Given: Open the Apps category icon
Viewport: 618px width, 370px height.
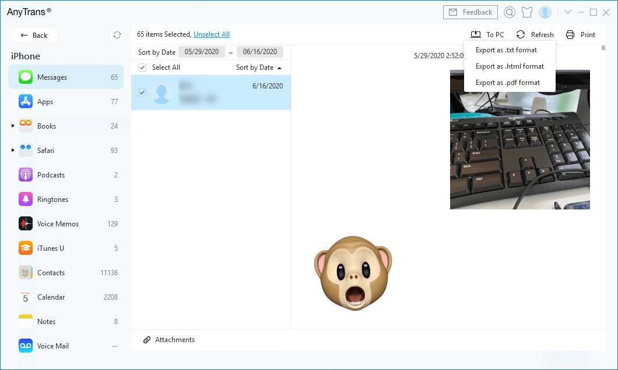Looking at the screenshot, I should click(x=26, y=101).
